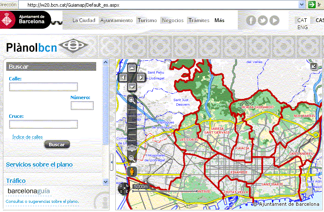
Task: Pan the map down with arrow button
Action: click(132, 86)
